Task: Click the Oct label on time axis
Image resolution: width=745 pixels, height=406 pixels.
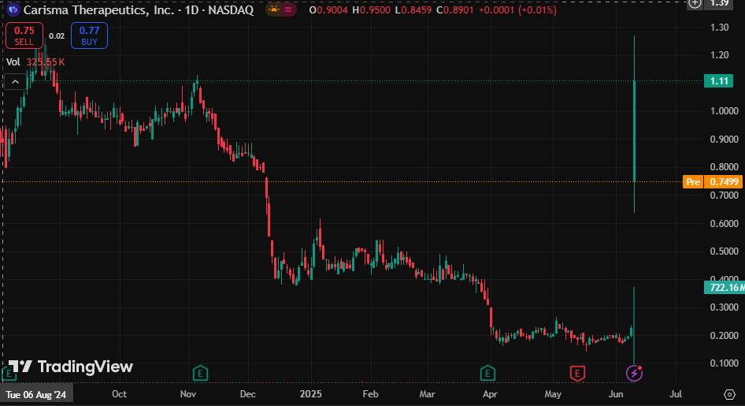Action: point(119,394)
